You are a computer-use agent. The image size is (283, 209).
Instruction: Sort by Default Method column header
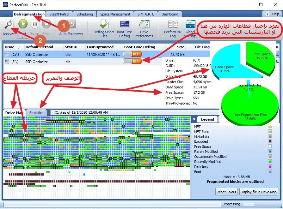(x=44, y=47)
